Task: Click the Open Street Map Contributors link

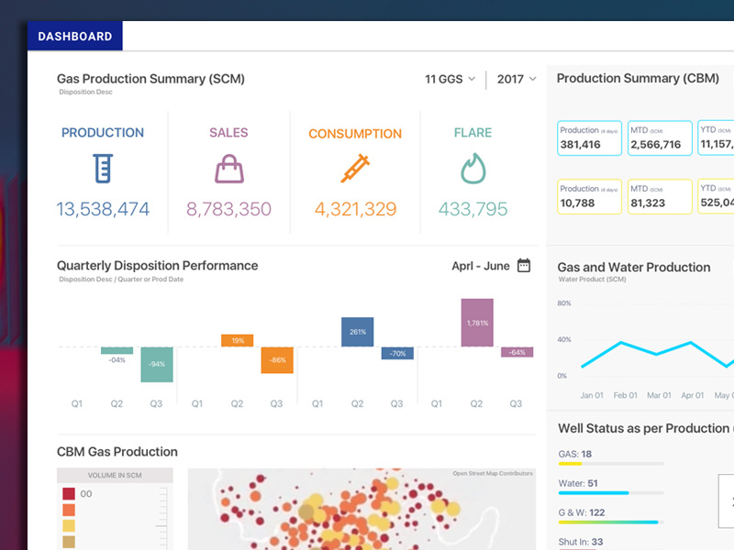Action: 494,473
